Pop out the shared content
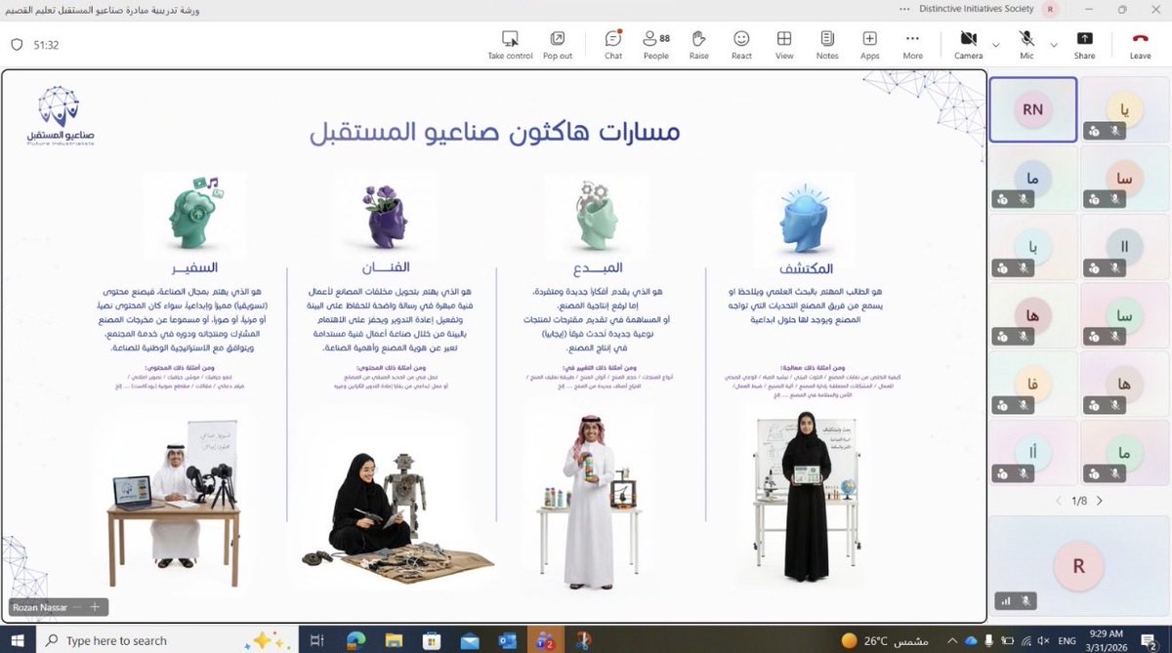The image size is (1172, 653). point(557,45)
